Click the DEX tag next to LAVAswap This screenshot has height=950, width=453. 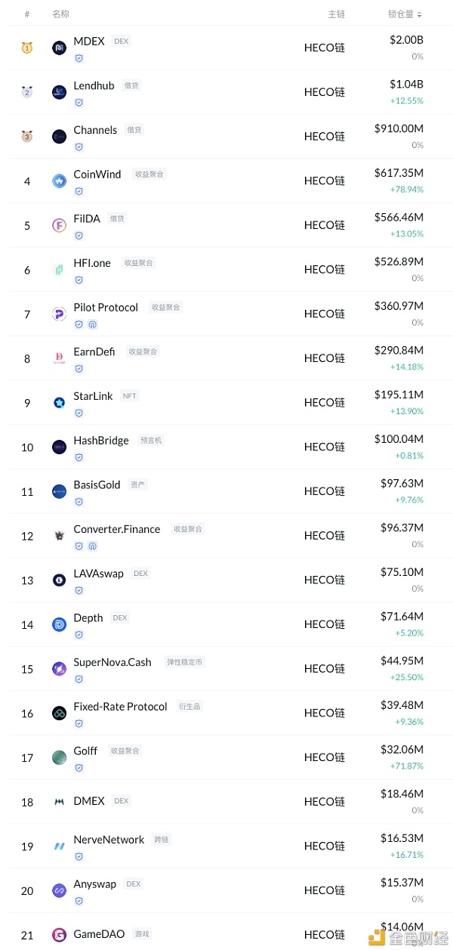click(140, 574)
